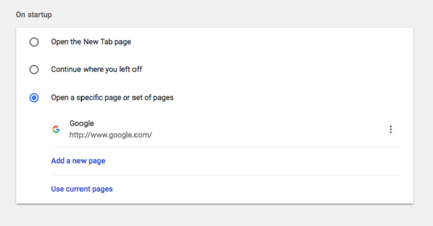Click the http://www.google.com/ URL text
This screenshot has height=226, width=433.
[111, 135]
